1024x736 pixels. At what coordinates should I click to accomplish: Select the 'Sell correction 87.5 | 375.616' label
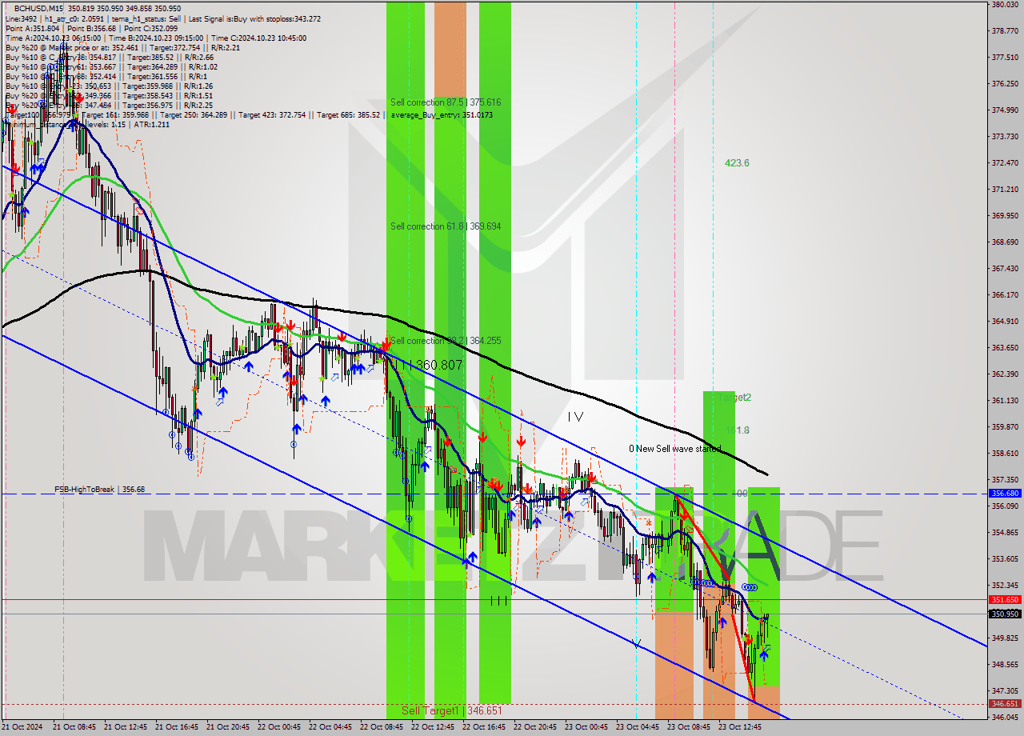(446, 102)
